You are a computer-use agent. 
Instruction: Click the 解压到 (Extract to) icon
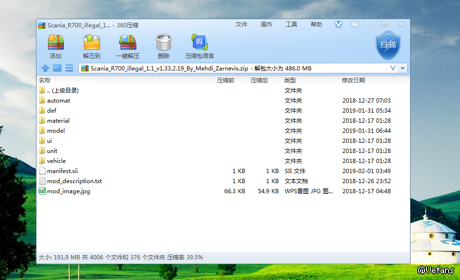pyautogui.click(x=91, y=43)
